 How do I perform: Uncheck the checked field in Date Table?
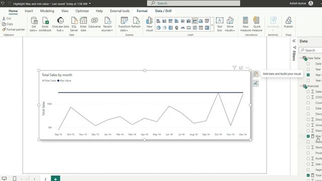(x=308, y=75)
